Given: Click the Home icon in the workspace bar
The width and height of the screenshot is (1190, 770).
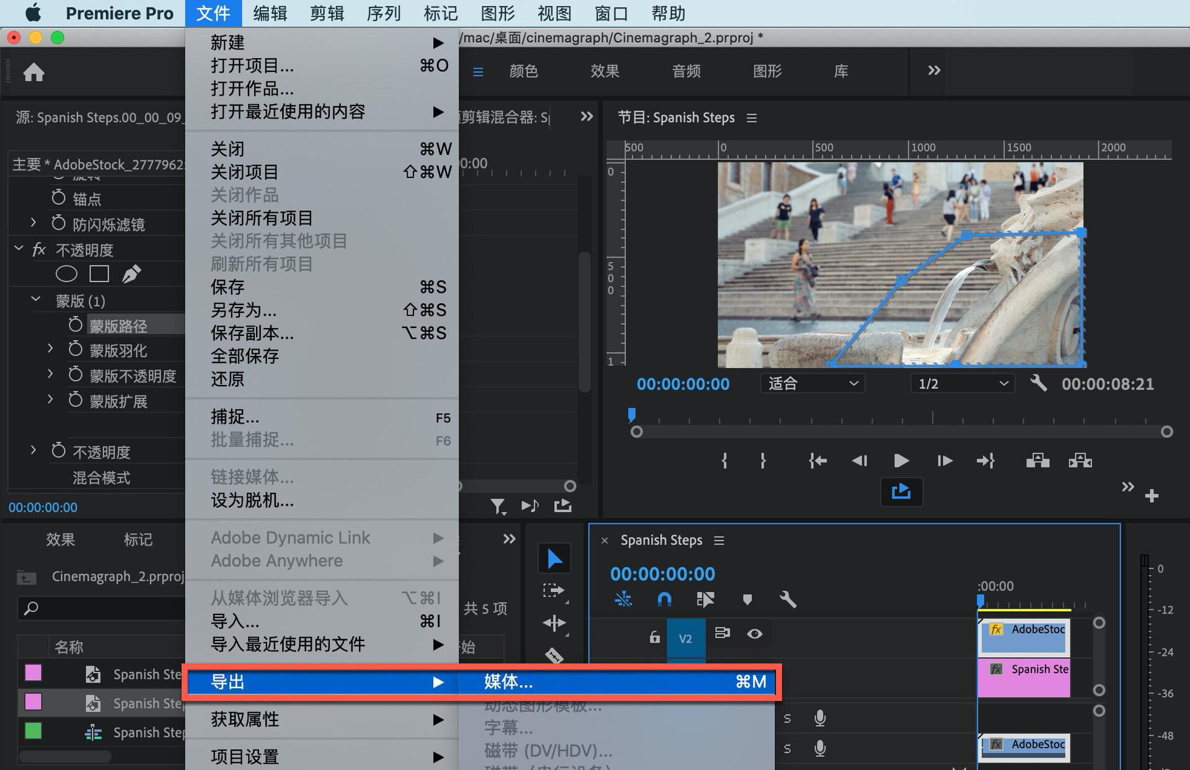Looking at the screenshot, I should pos(33,72).
